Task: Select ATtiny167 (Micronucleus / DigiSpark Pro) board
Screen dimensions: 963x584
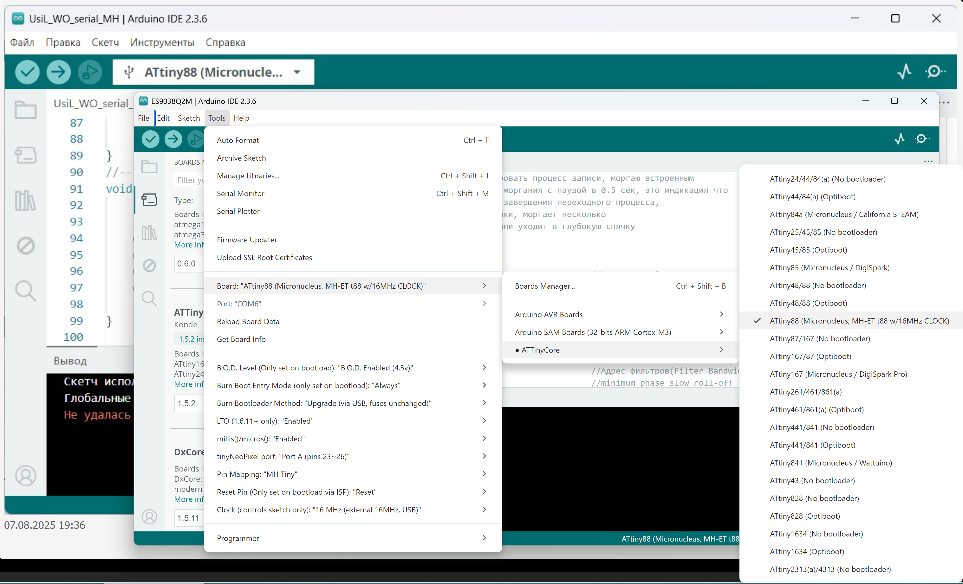Action: pos(851,374)
